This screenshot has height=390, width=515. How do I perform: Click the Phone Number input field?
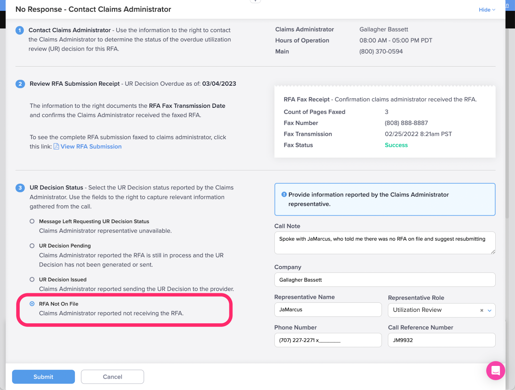coord(328,340)
